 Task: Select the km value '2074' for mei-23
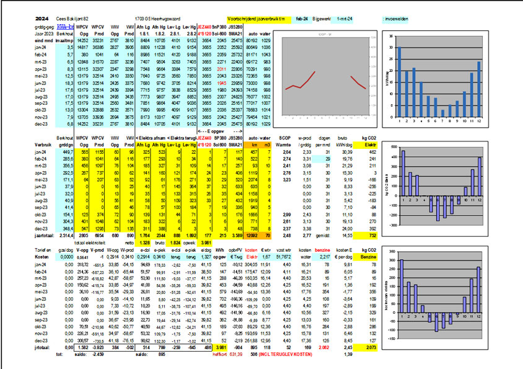(253, 180)
